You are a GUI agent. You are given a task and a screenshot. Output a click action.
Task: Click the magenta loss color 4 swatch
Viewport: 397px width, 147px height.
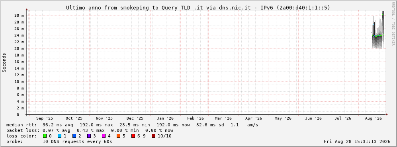tap(104, 136)
